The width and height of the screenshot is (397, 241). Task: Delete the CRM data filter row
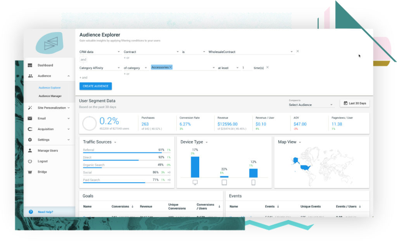click(x=298, y=51)
